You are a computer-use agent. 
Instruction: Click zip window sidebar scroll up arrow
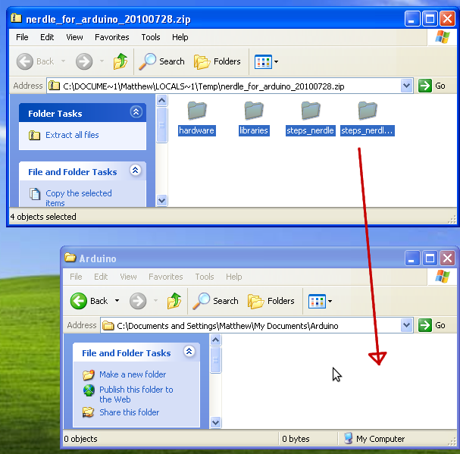161,101
